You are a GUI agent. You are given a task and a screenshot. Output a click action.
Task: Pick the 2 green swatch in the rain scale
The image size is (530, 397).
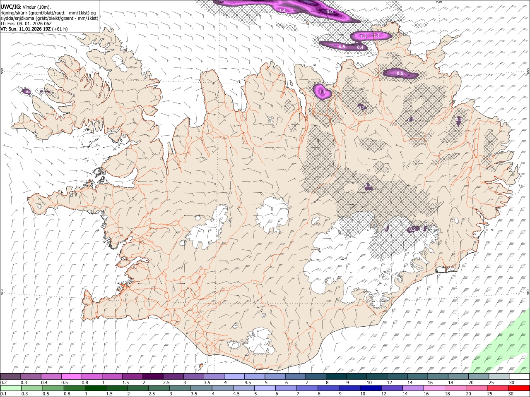(x=137, y=388)
